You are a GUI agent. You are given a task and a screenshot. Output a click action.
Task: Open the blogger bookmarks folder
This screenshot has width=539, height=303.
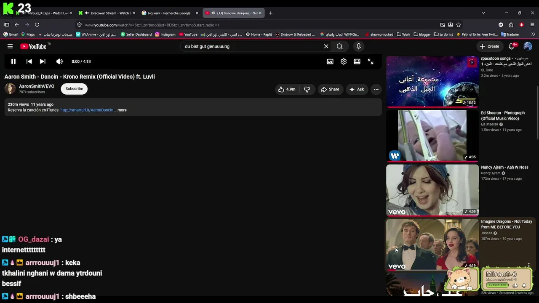tap(422, 35)
